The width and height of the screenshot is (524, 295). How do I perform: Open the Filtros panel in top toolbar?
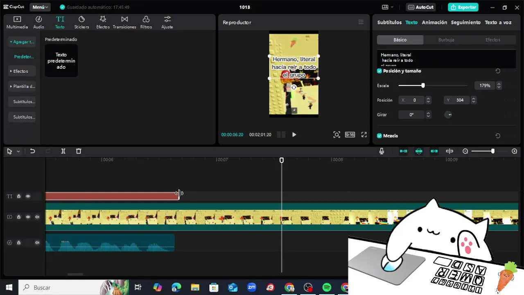point(146,23)
